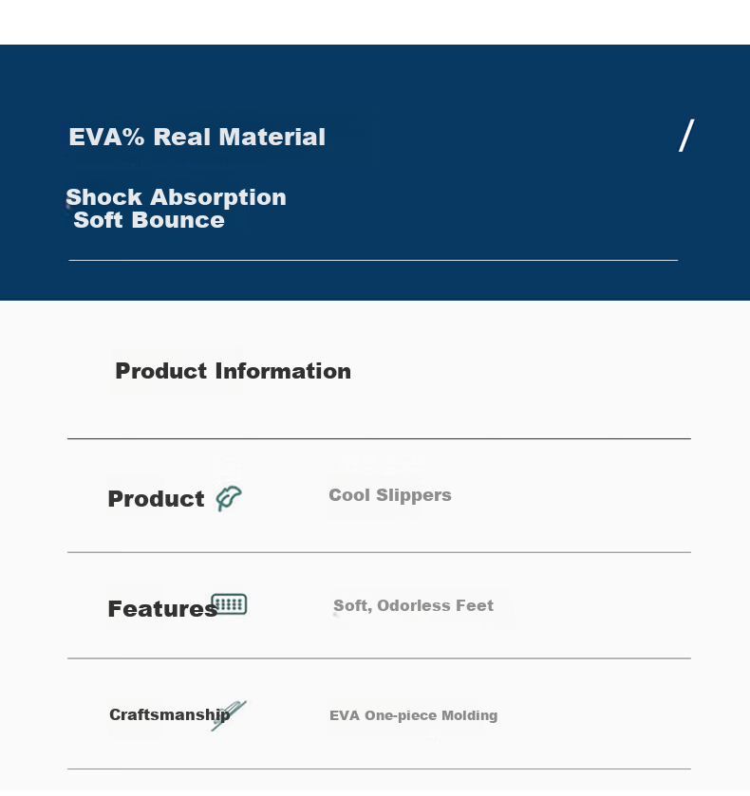Click the divider line below Craftsmanship row
The height and width of the screenshot is (796, 750).
point(379,768)
